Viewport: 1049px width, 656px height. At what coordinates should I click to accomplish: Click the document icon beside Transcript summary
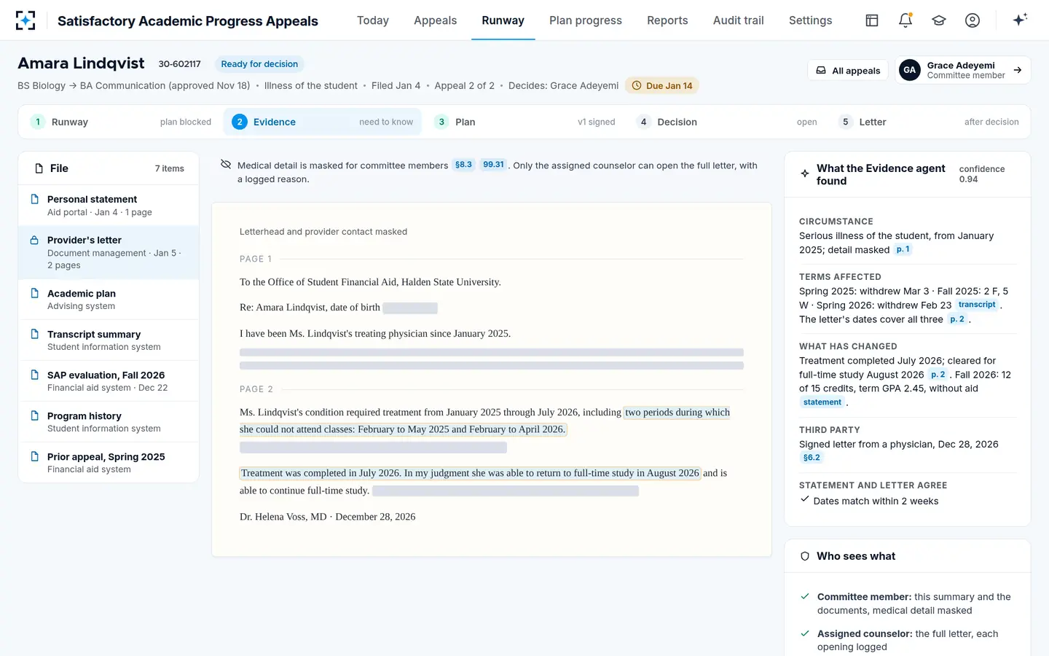[x=34, y=334]
